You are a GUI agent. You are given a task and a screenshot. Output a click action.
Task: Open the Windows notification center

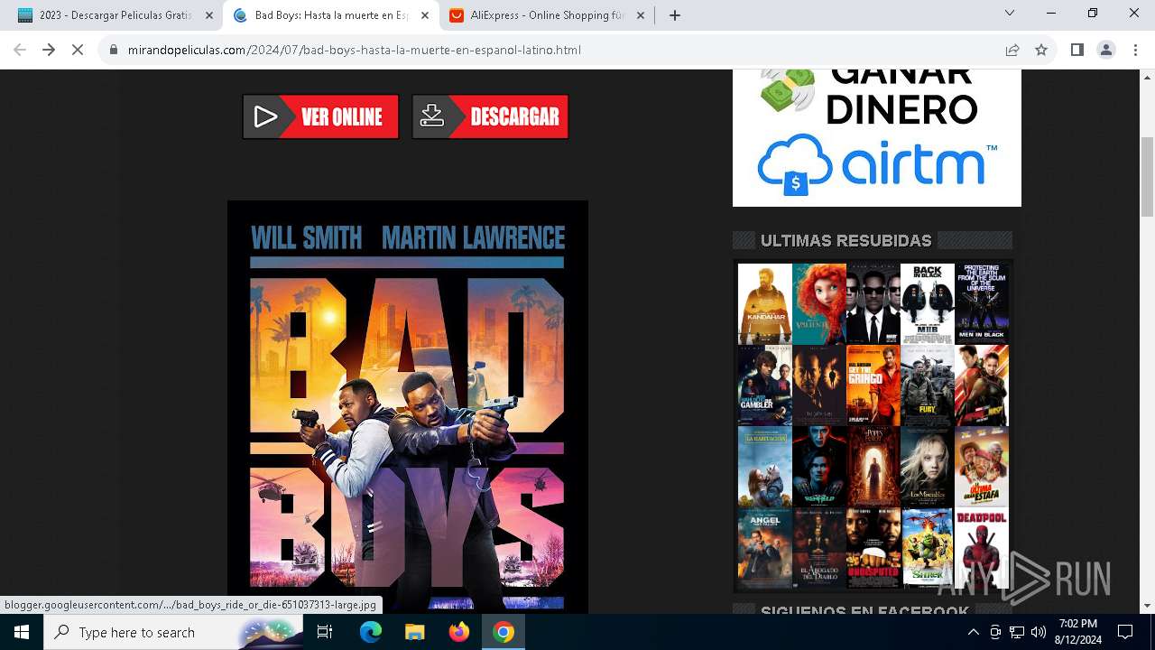(1125, 632)
